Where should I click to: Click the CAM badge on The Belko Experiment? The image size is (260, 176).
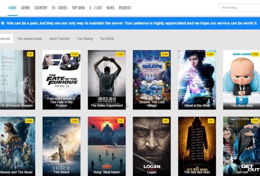120,54
